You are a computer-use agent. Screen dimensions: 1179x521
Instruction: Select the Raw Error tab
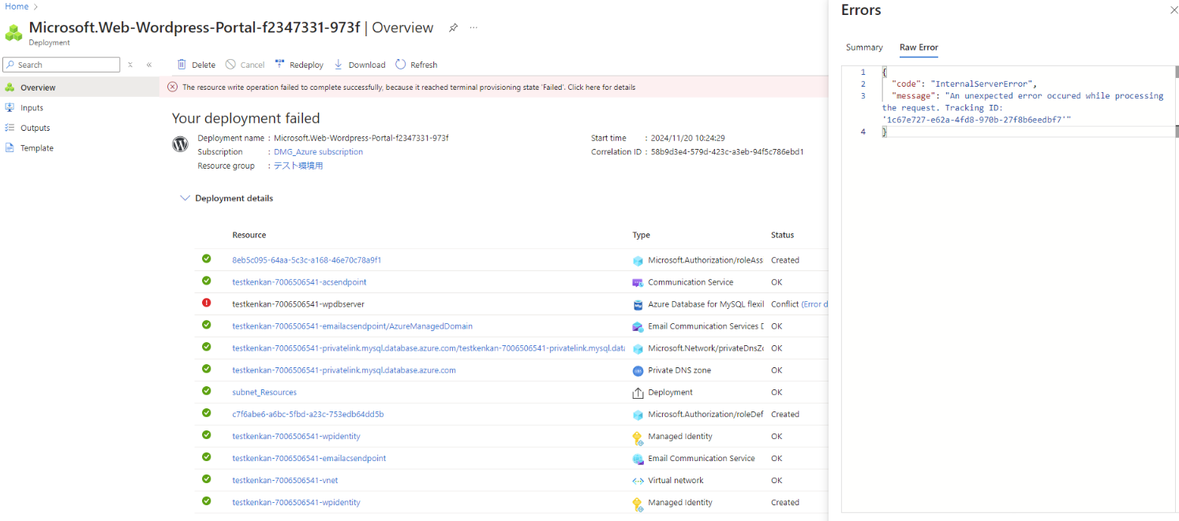coord(919,47)
